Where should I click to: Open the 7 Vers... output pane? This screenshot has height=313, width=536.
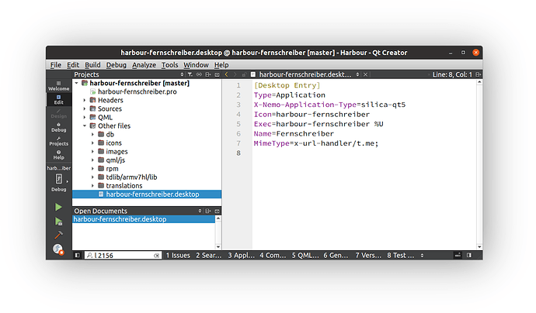point(367,255)
